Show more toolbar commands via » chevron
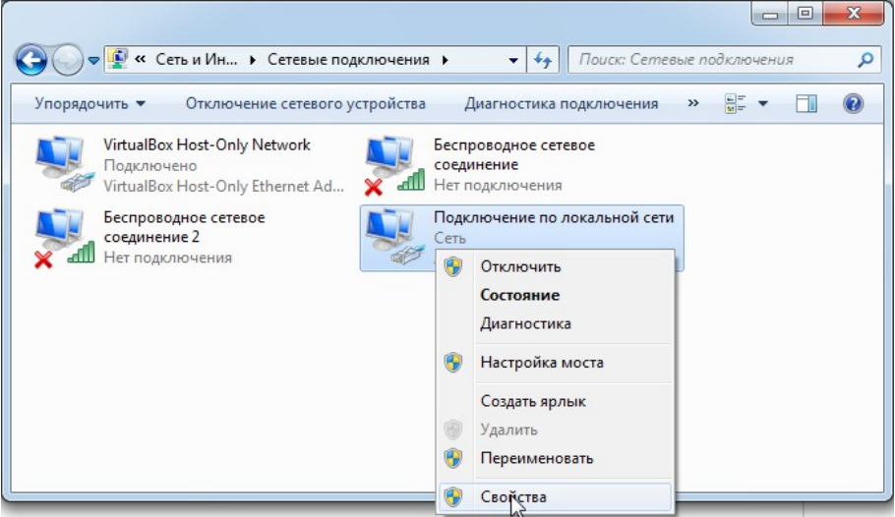The width and height of the screenshot is (895, 517). [693, 103]
